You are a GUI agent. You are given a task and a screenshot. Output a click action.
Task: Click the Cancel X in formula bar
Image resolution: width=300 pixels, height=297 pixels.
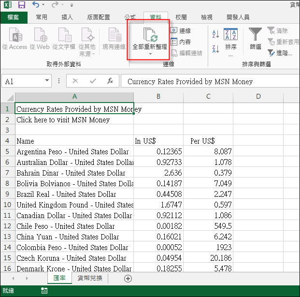(75, 81)
